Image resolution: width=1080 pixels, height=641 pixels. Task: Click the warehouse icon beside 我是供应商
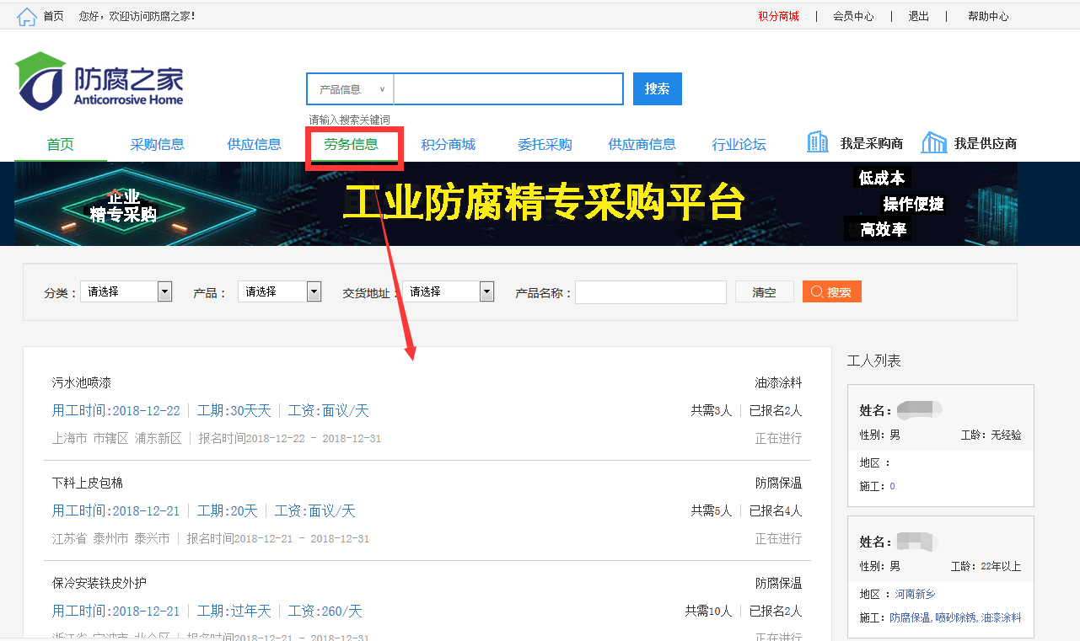(x=933, y=142)
